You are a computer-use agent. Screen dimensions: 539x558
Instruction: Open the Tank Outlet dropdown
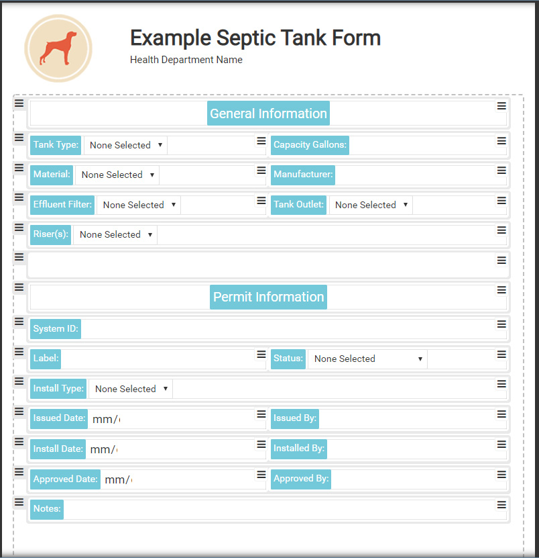point(371,205)
